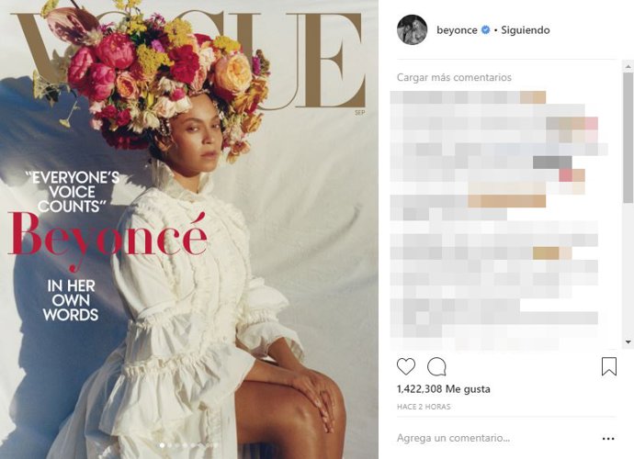
Task: Open comments via speech bubble icon
Action: [436, 366]
